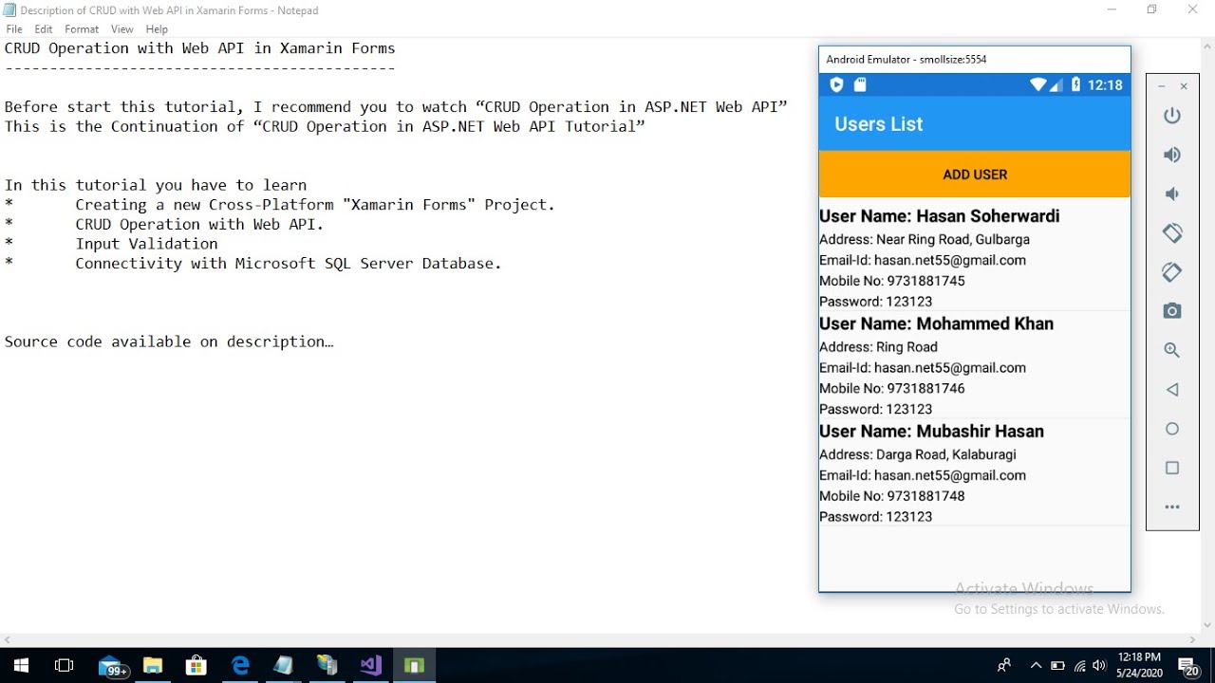
Task: Open emulator extended controls (three dots)
Action: coord(1172,508)
